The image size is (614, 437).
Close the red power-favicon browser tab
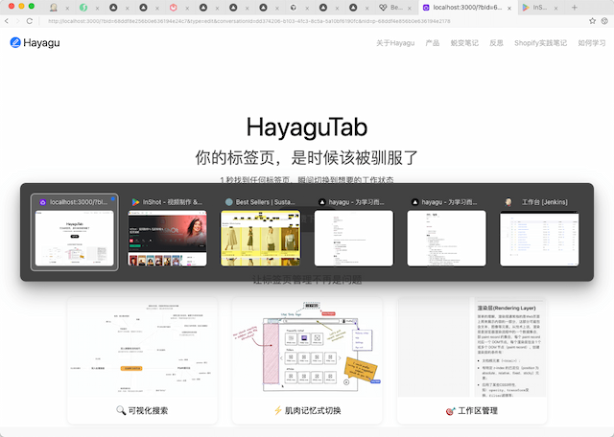[x=187, y=8]
